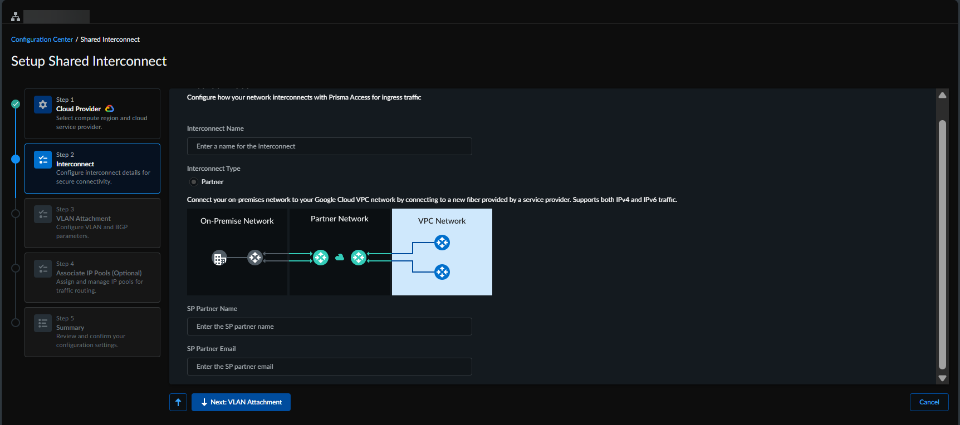
Task: Click the Step 2 Interconnect checklist icon
Action: 43,160
